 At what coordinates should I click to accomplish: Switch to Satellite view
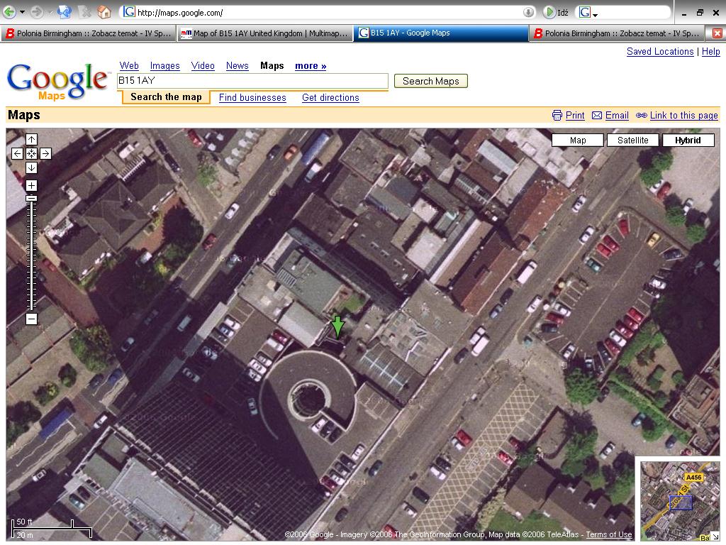pos(632,141)
